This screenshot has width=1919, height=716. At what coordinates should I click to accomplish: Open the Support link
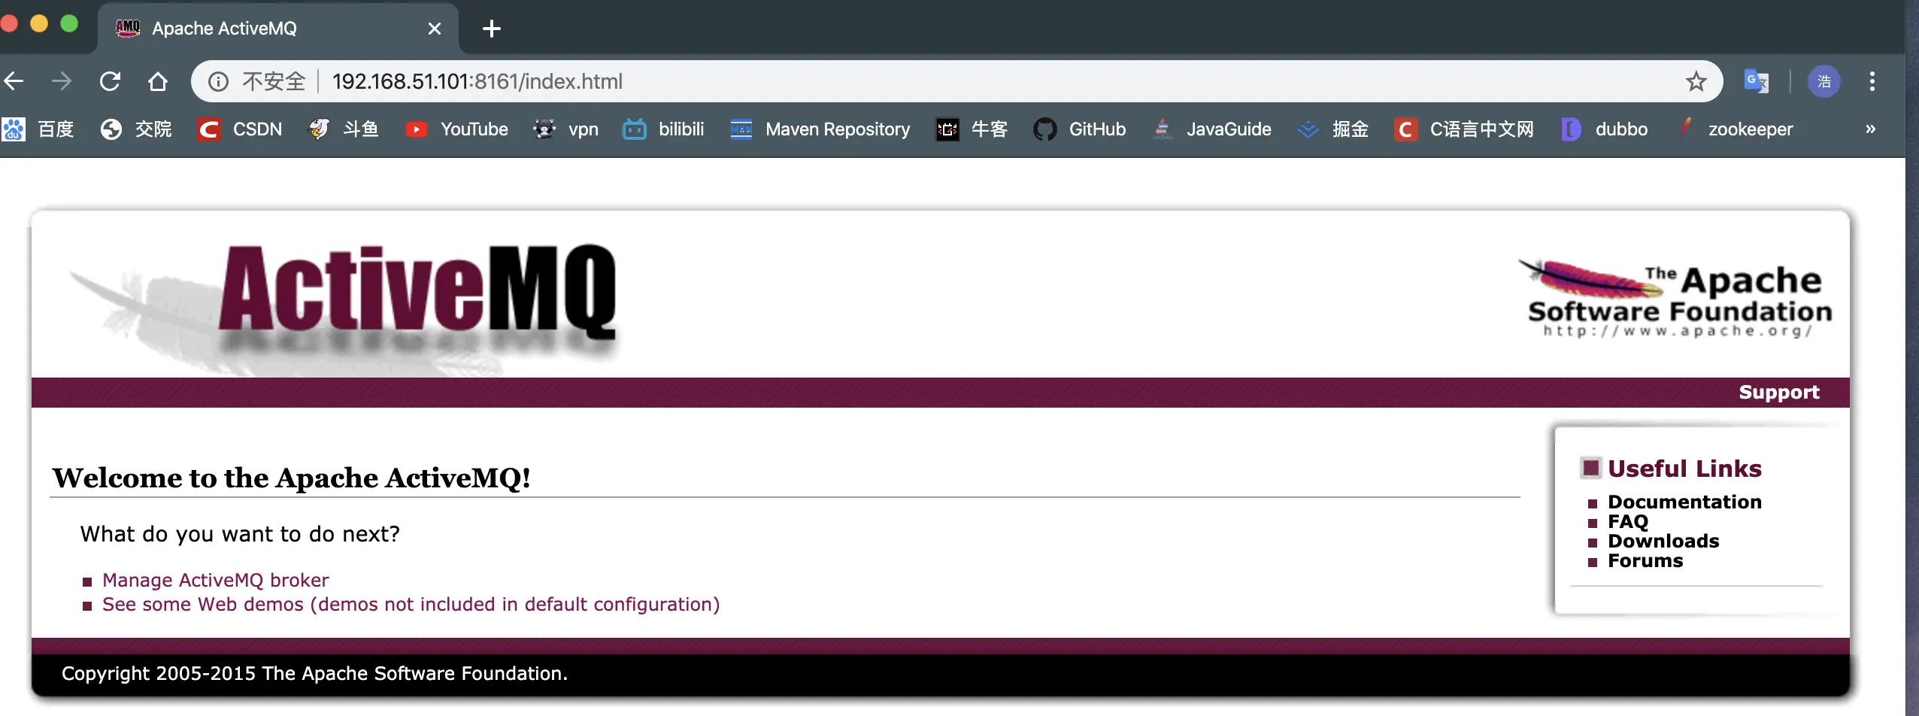[x=1779, y=393]
